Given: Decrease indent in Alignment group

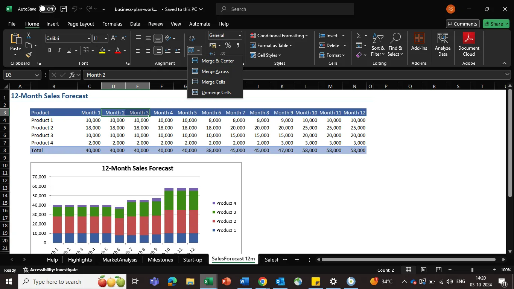Looking at the screenshot, I should pyautogui.click(x=167, y=50).
